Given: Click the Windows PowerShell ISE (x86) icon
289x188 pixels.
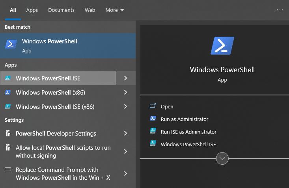Looking at the screenshot, I should [x=8, y=106].
